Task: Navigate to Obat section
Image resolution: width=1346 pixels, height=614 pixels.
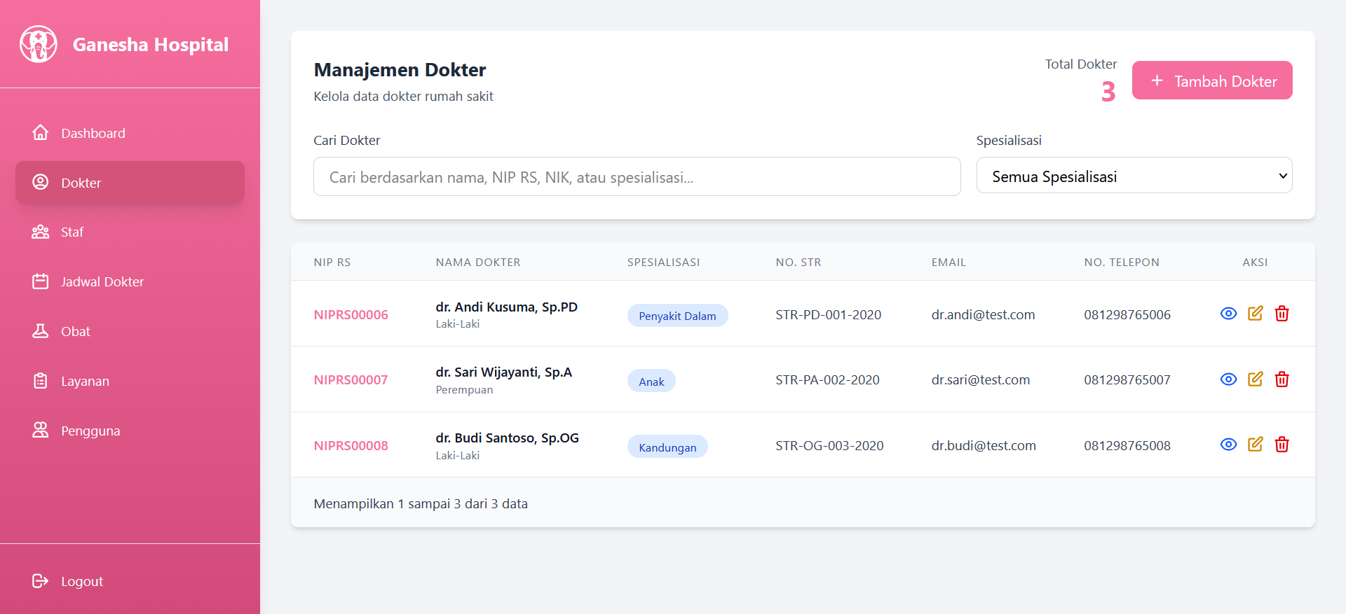Action: pos(130,331)
